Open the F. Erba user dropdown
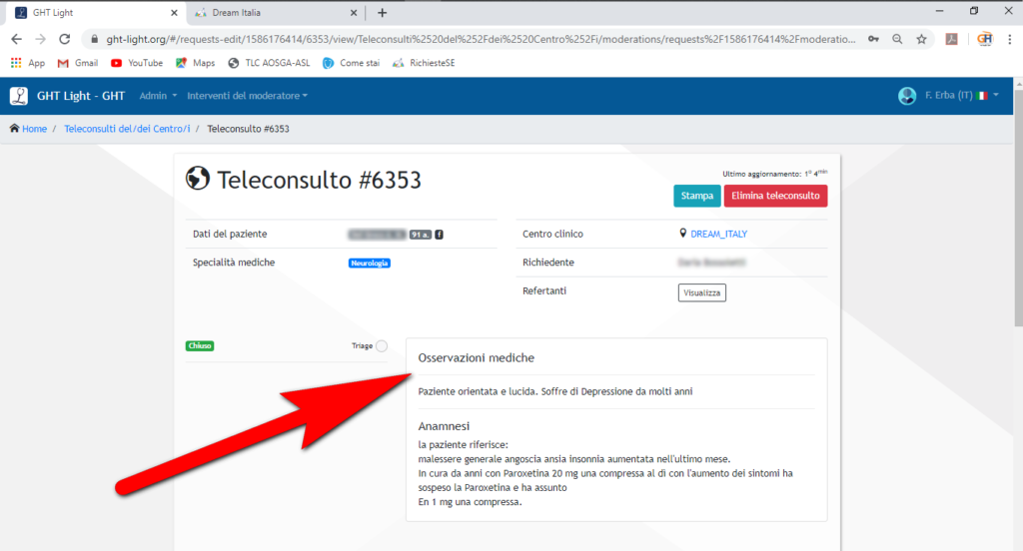Screen dimensions: 1023x551 [949, 96]
